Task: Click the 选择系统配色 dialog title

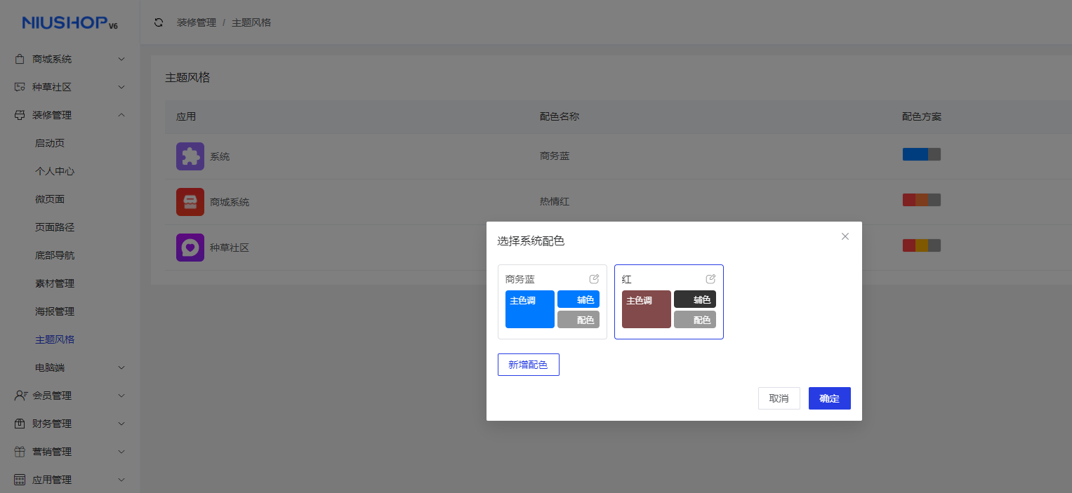Action: (x=531, y=241)
